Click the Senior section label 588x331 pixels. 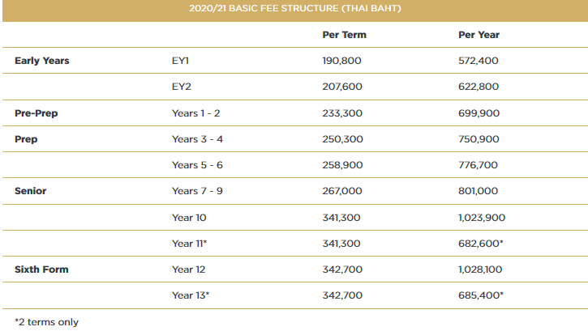click(30, 191)
